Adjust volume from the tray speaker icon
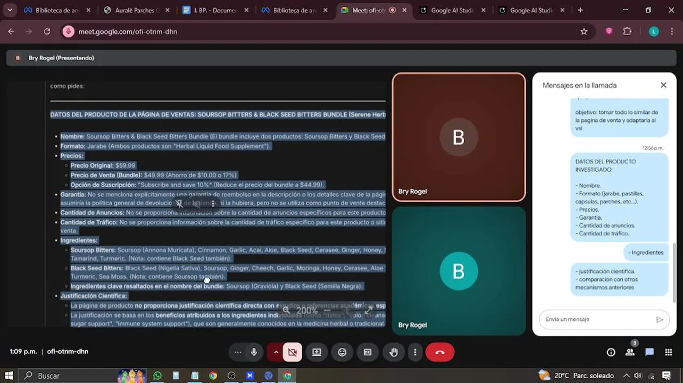Viewport: 683px width, 383px height. [x=638, y=376]
